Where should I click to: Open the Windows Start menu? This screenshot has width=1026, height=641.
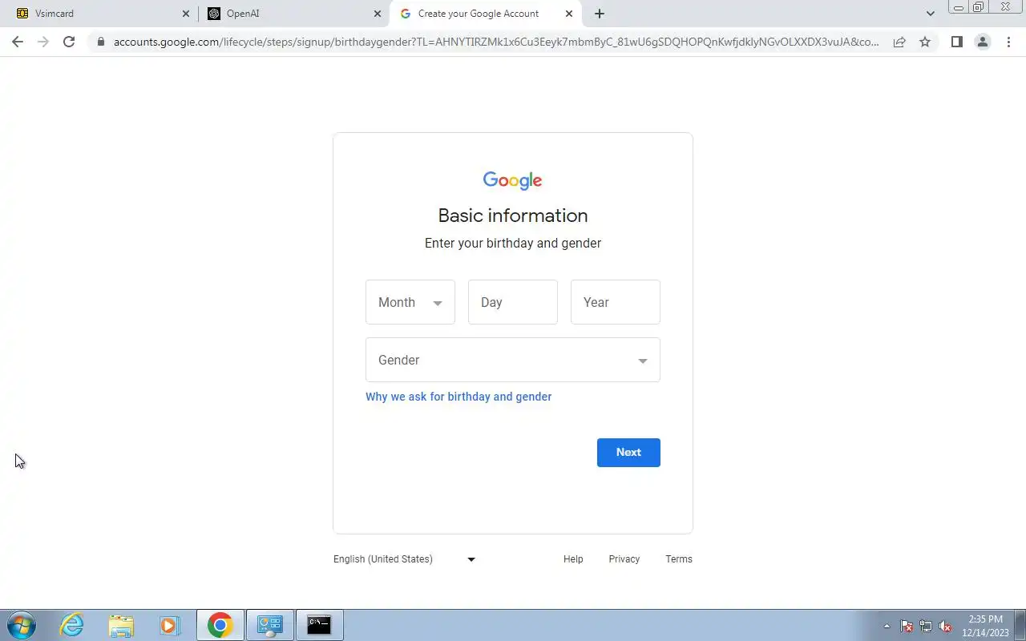click(x=20, y=625)
